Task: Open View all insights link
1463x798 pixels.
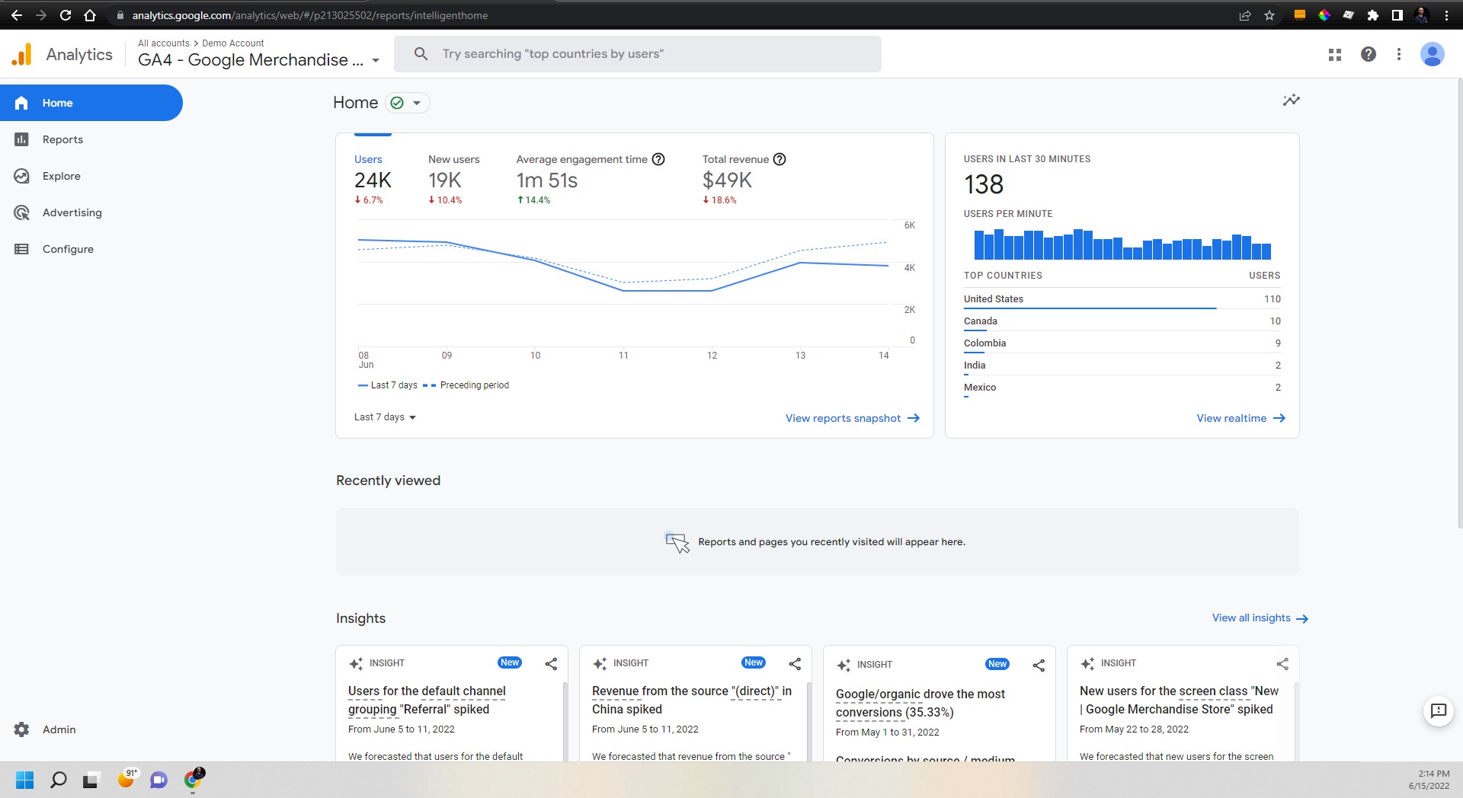Action: [1260, 618]
